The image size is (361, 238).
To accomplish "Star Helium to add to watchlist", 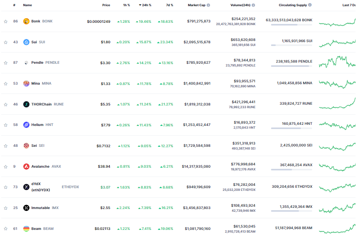I will tap(6, 125).
